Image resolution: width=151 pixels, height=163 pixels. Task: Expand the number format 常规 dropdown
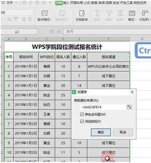pyautogui.click(x=32, y=13)
